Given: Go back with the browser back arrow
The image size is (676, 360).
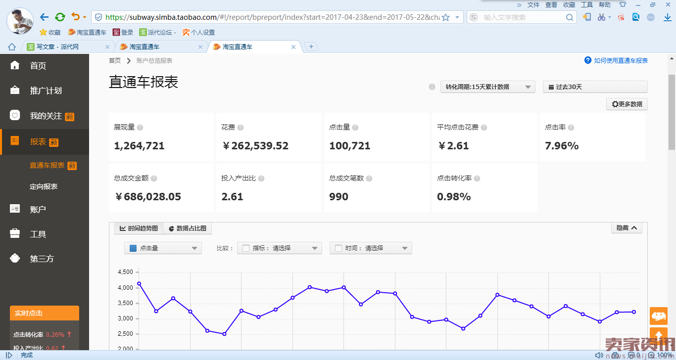Looking at the screenshot, I should coord(44,17).
